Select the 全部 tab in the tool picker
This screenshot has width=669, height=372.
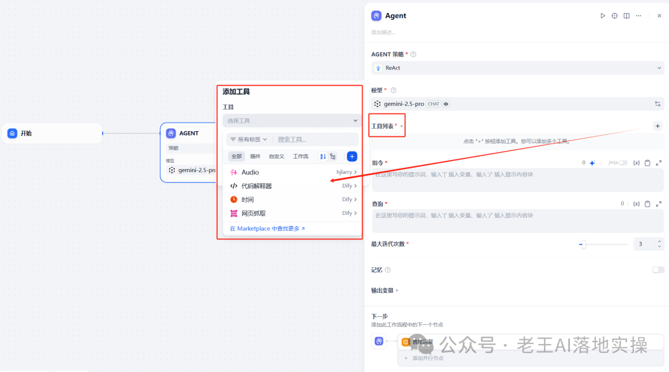tap(237, 157)
